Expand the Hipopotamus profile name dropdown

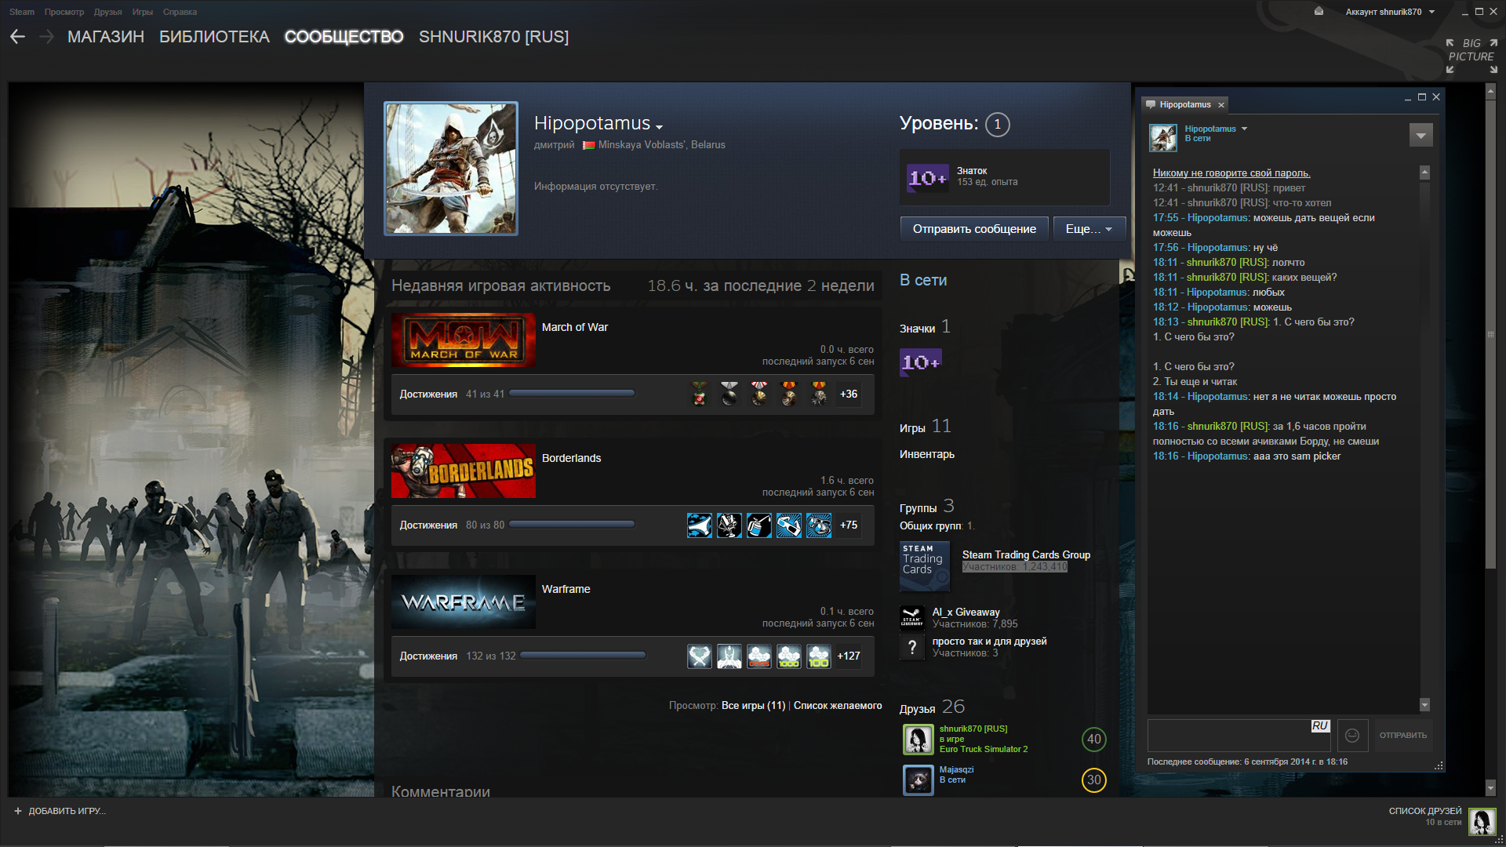click(660, 127)
